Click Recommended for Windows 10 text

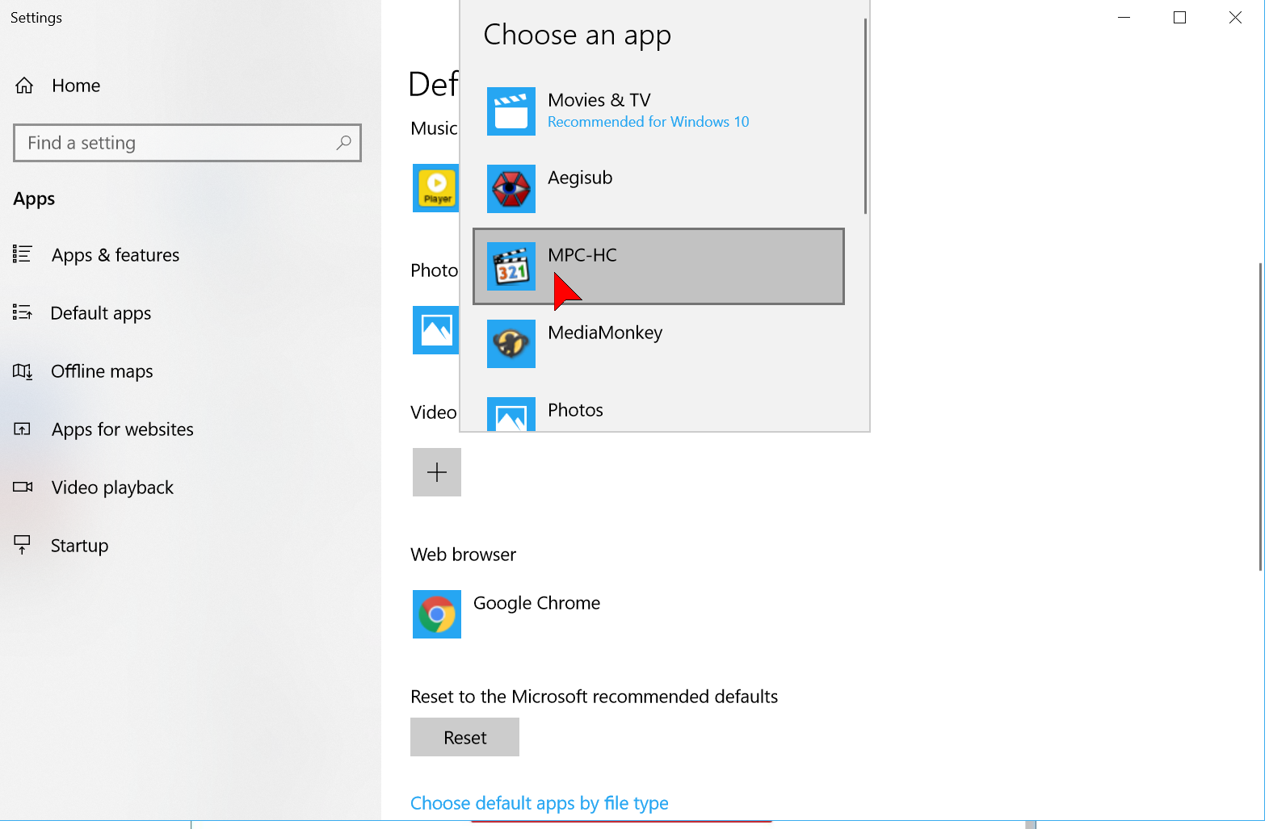(649, 122)
